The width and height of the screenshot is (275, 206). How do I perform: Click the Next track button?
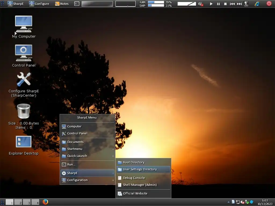(239, 4)
